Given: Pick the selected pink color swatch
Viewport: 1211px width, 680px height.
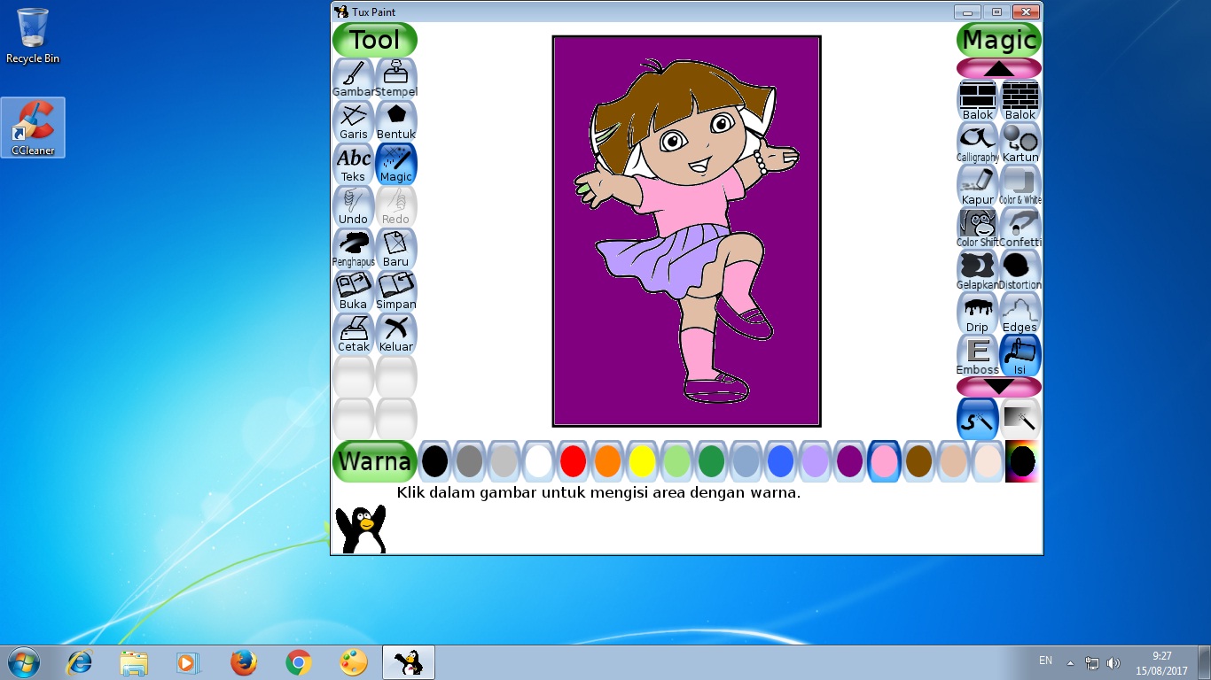Looking at the screenshot, I should [x=884, y=461].
